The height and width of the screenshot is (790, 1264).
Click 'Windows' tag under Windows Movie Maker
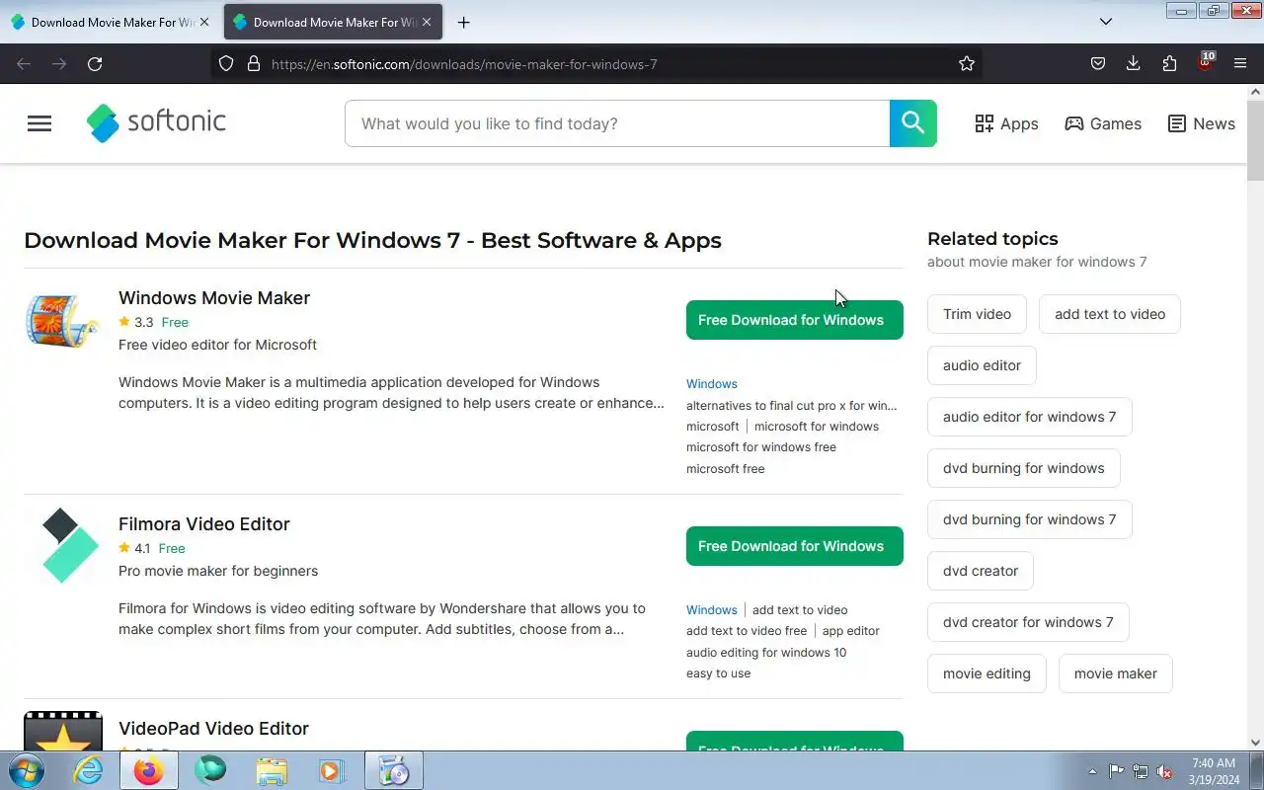coord(712,384)
